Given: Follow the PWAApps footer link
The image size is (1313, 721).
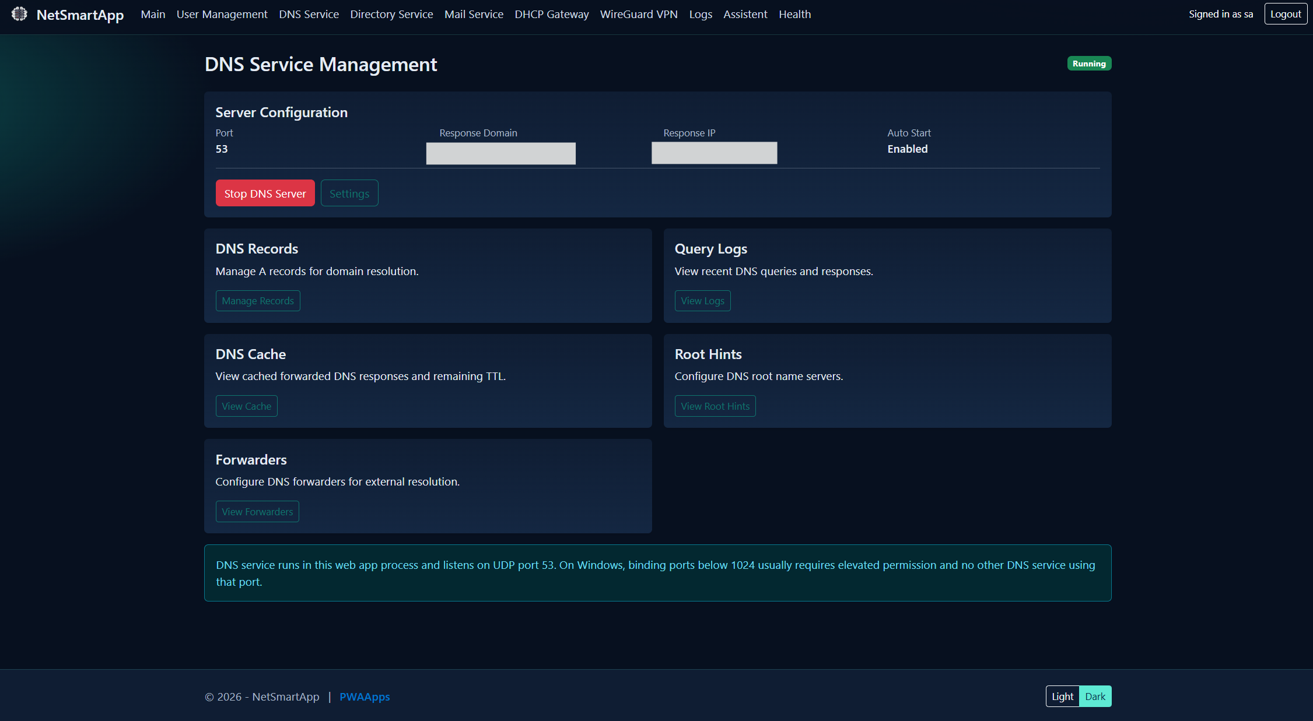Looking at the screenshot, I should pyautogui.click(x=365, y=697).
